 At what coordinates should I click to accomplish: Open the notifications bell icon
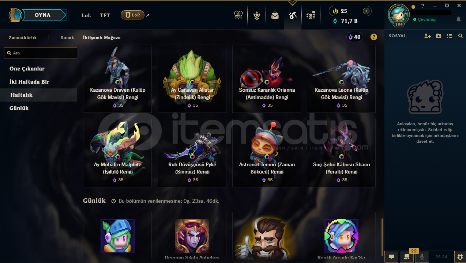click(x=459, y=19)
